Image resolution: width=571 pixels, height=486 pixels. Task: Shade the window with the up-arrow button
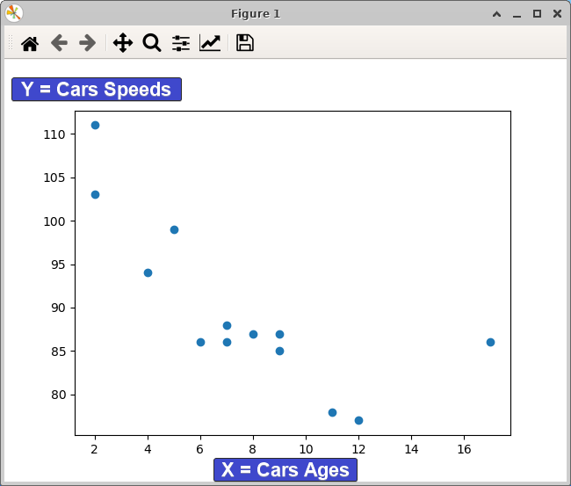(x=496, y=14)
